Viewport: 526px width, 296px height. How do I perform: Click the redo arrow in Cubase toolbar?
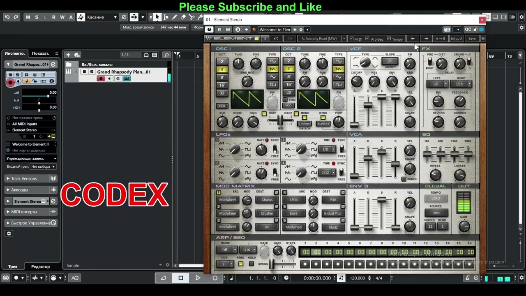(x=16, y=17)
